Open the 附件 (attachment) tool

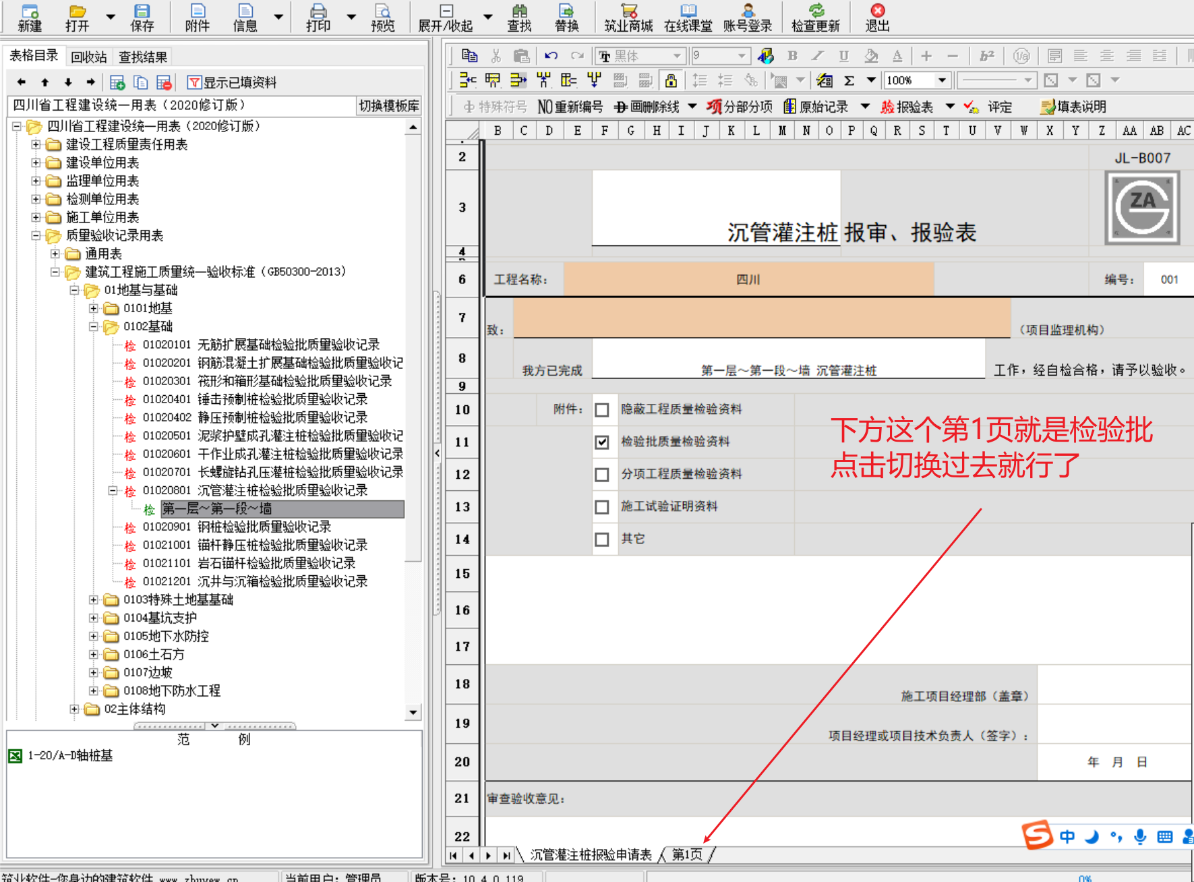pyautogui.click(x=198, y=18)
